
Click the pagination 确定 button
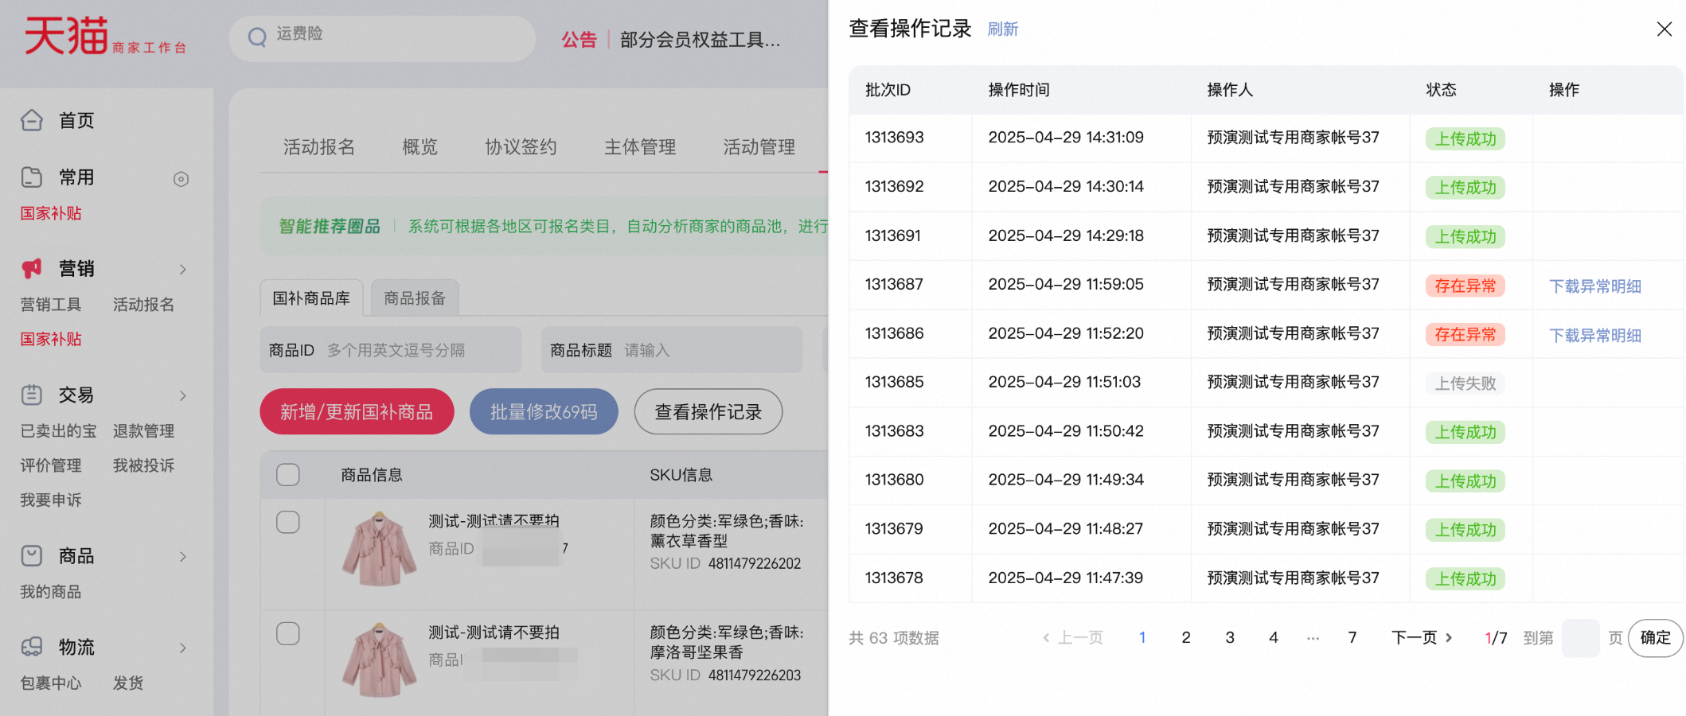[x=1656, y=638]
